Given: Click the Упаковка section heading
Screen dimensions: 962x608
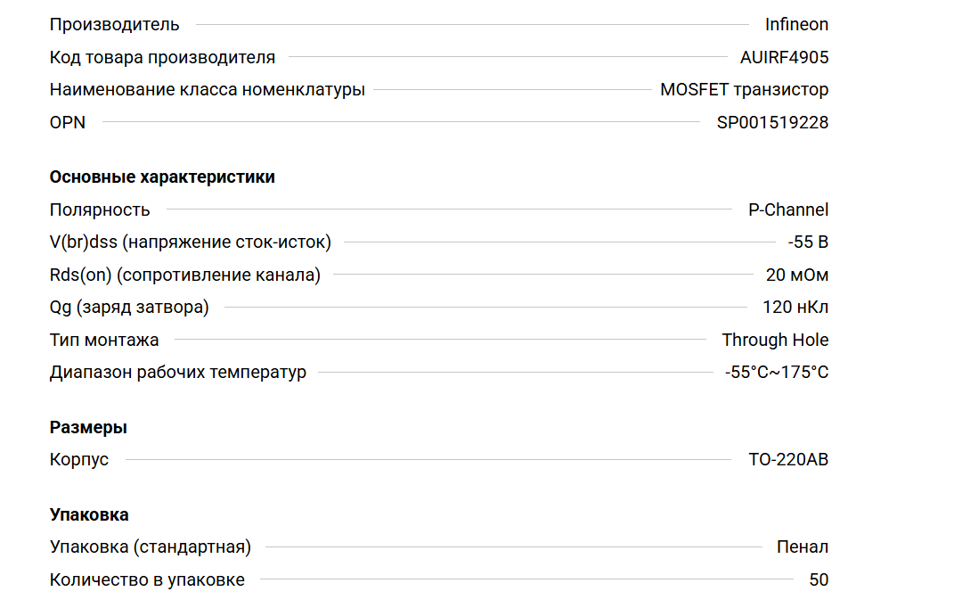Looking at the screenshot, I should (89, 515).
